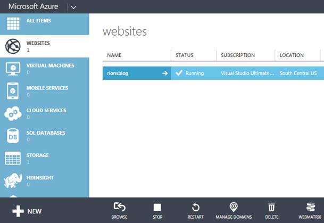Click the websites page heading

click(124, 31)
